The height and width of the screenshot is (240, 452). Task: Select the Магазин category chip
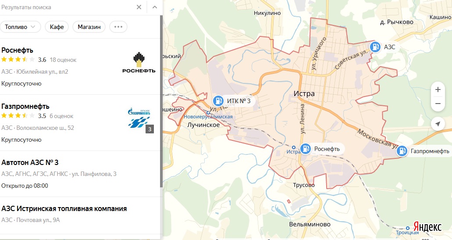pyautogui.click(x=89, y=27)
